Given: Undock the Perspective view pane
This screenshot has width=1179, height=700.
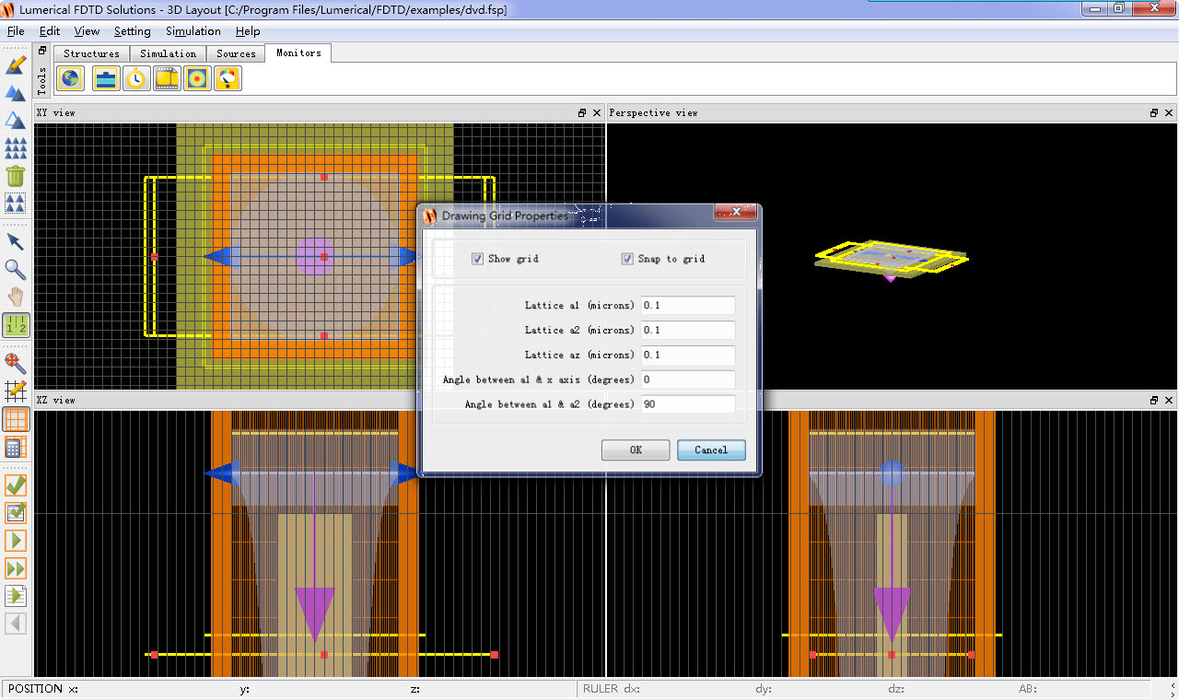Looking at the screenshot, I should tap(1154, 112).
